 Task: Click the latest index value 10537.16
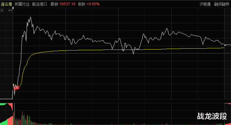[67, 4]
